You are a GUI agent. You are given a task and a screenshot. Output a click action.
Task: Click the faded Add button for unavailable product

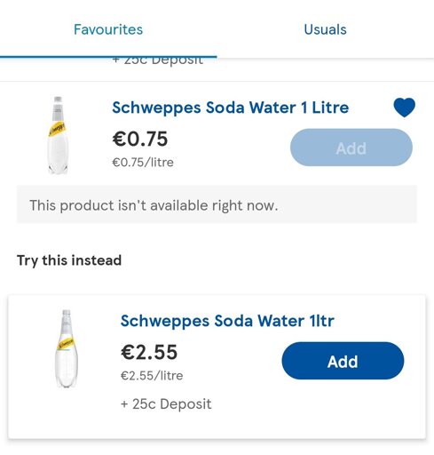pos(351,148)
